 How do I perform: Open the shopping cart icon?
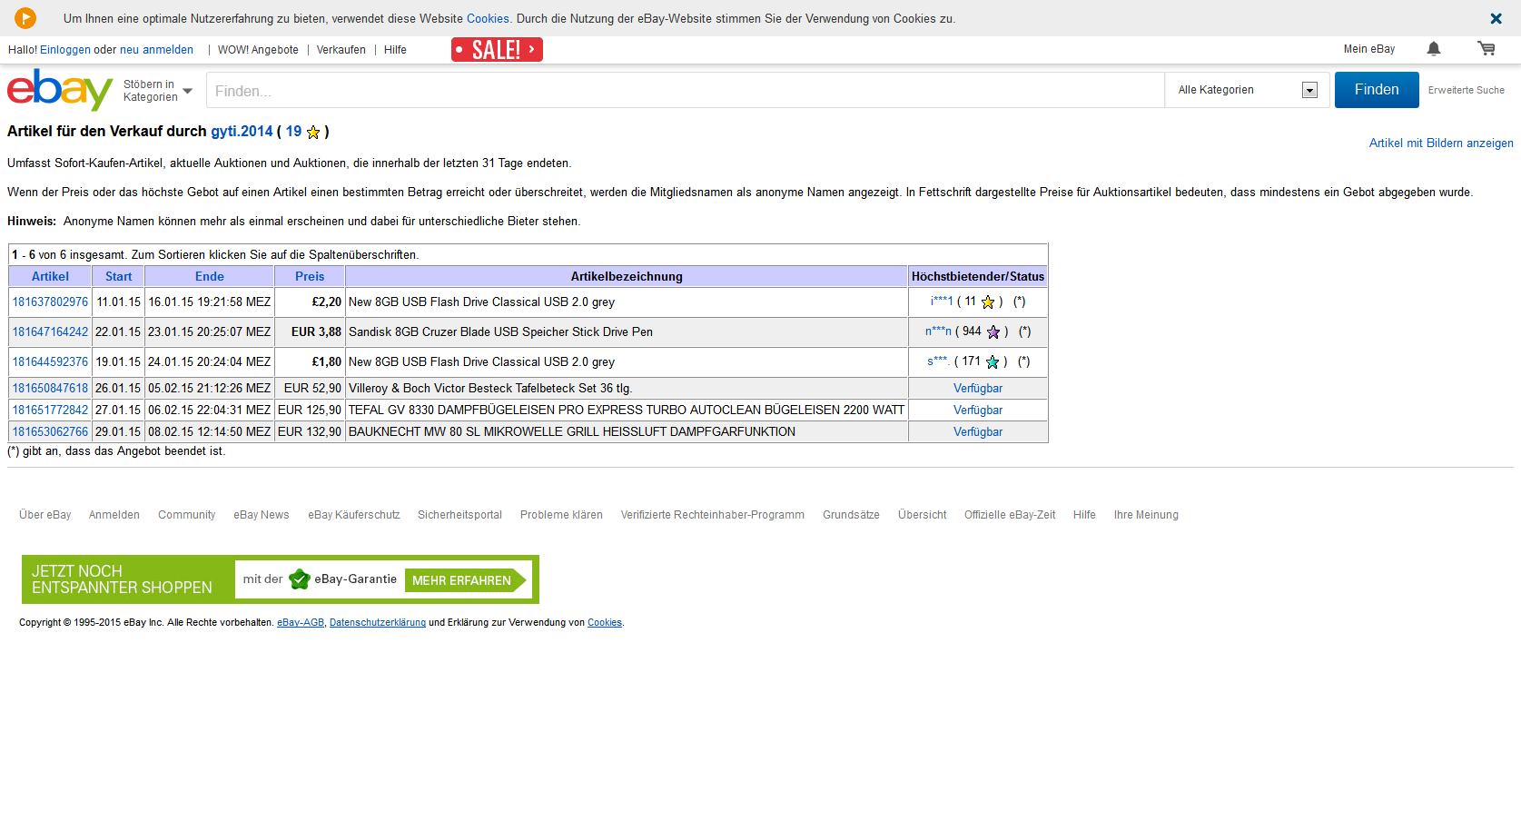[1486, 49]
